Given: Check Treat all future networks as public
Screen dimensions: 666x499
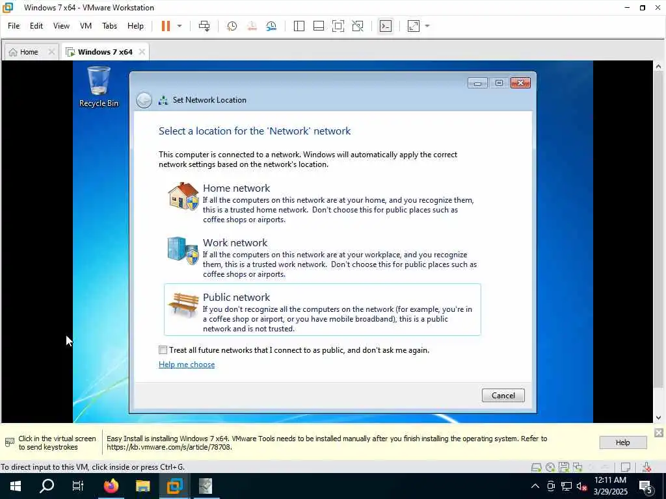Looking at the screenshot, I should click(x=163, y=350).
